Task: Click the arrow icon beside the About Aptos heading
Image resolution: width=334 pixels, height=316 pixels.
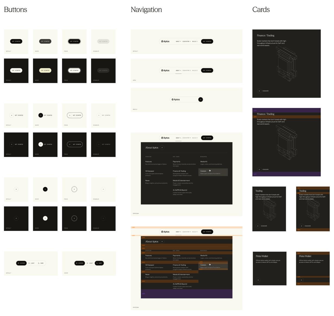Action: click(x=162, y=147)
